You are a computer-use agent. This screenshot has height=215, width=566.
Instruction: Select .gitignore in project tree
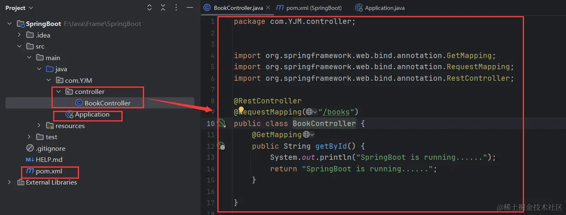(51, 148)
